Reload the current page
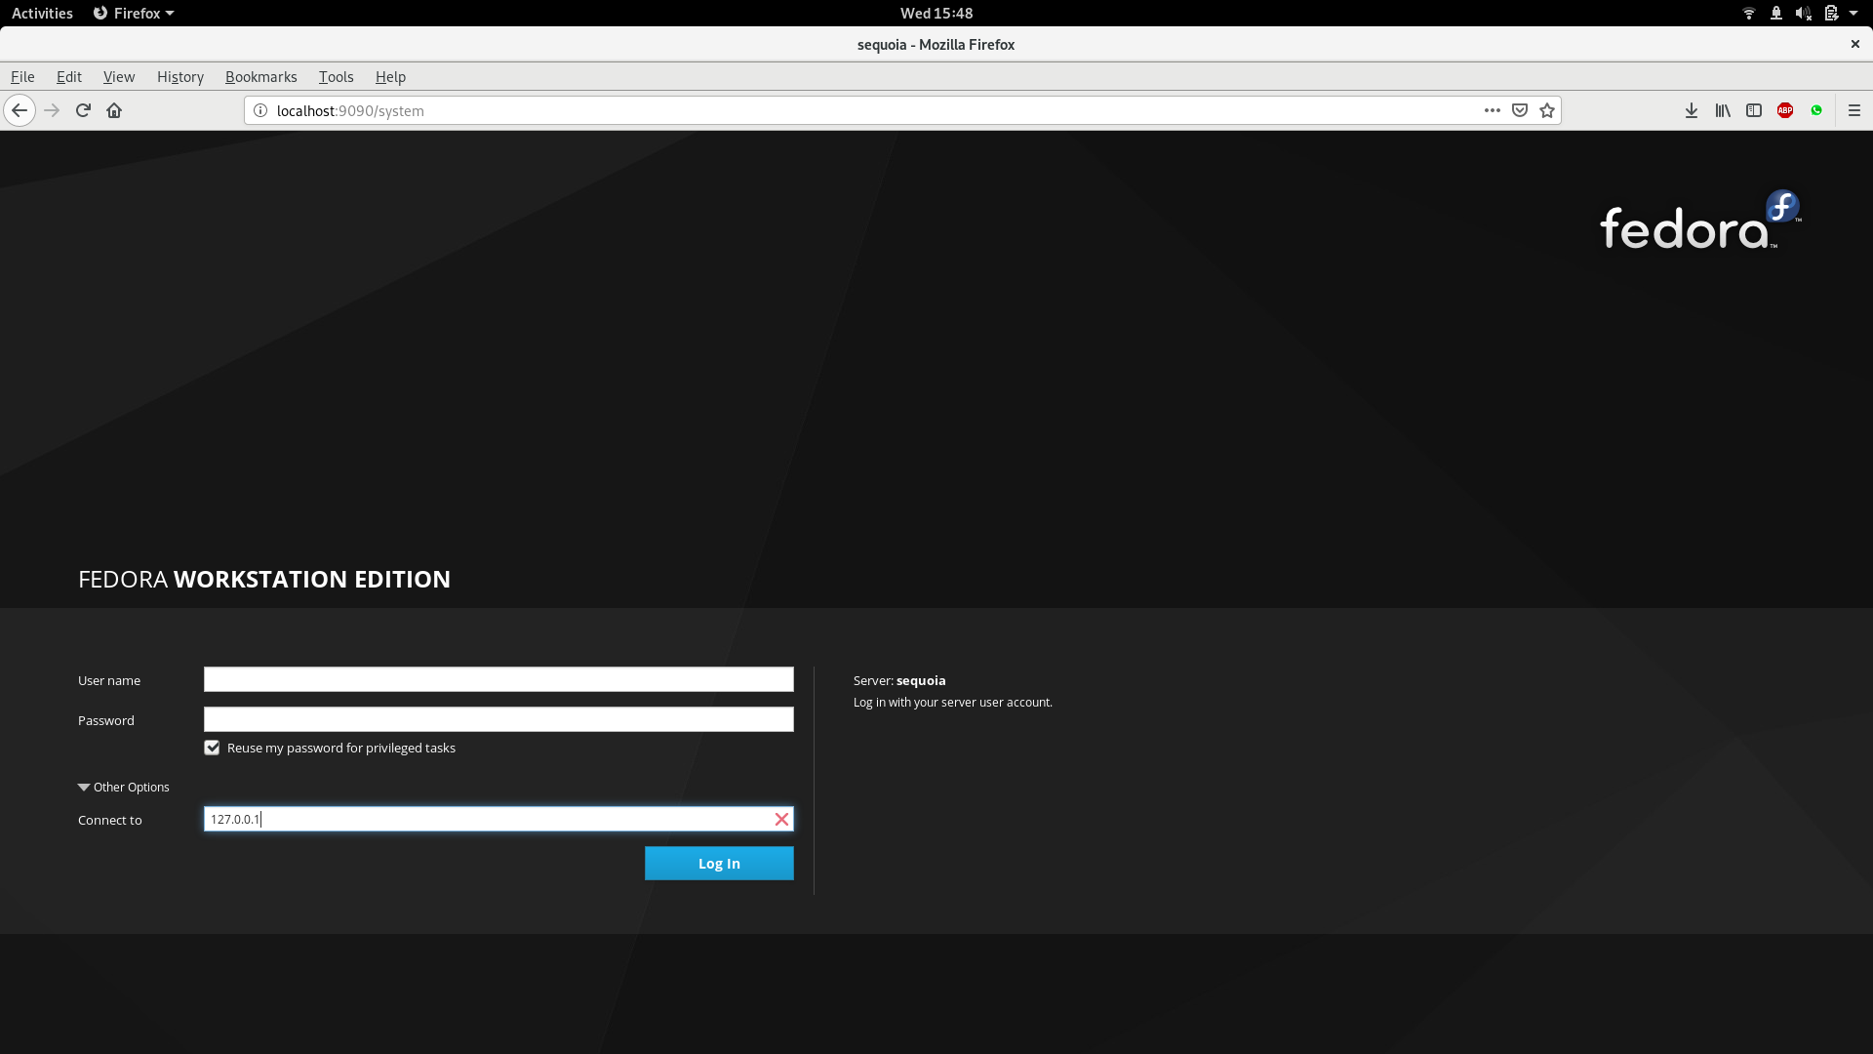 (83, 110)
